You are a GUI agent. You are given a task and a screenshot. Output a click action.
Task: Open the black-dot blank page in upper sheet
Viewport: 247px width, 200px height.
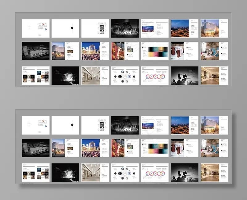pyautogui.click(x=65, y=28)
